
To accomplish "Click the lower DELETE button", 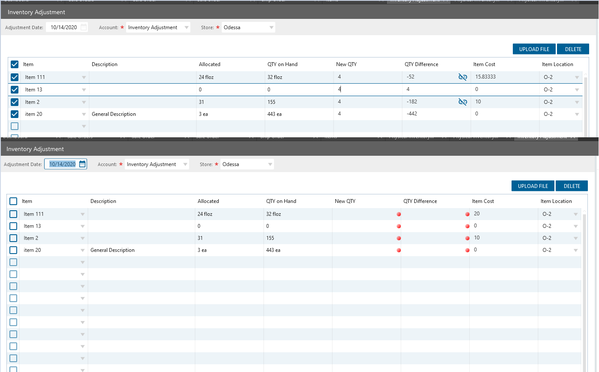I will click(572, 186).
